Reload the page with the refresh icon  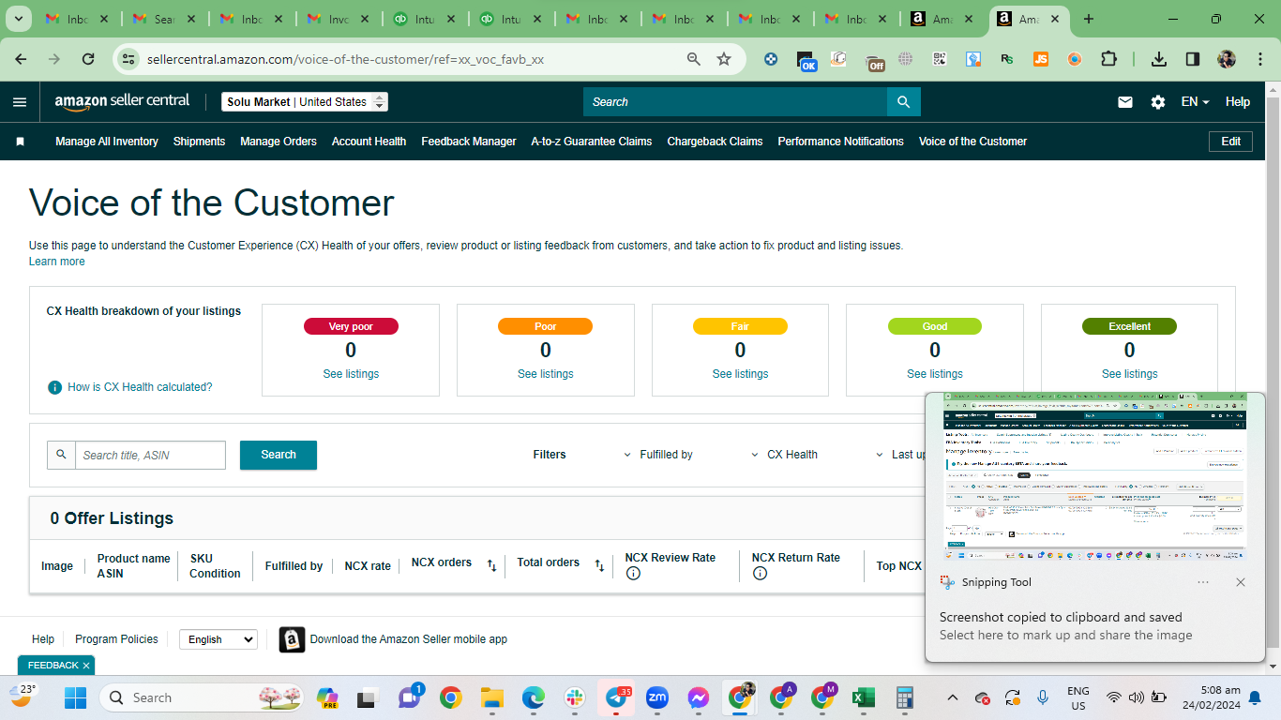88,59
